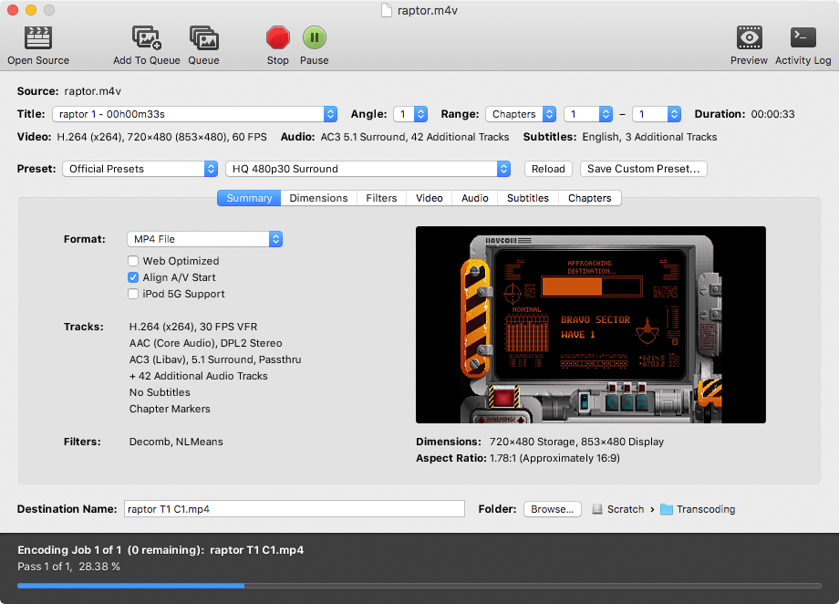Enable the Web Optimized checkbox
839x604 pixels.
click(133, 261)
